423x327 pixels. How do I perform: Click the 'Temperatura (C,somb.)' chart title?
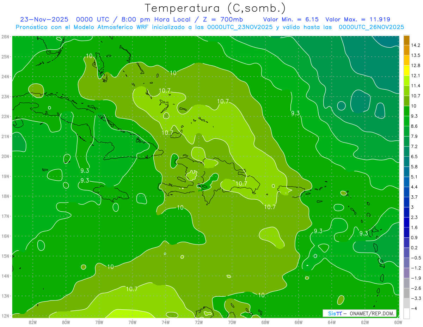coord(215,8)
